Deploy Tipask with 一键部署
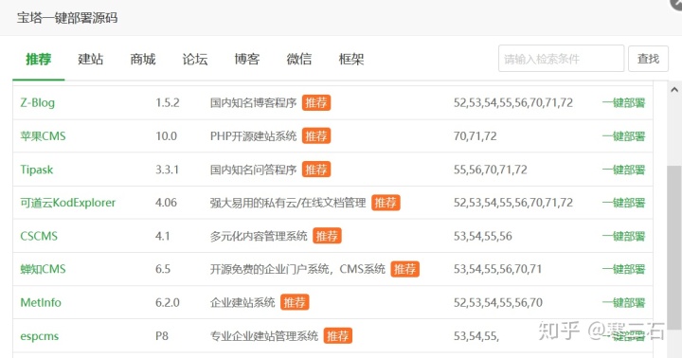The width and height of the screenshot is (682, 358). point(623,170)
